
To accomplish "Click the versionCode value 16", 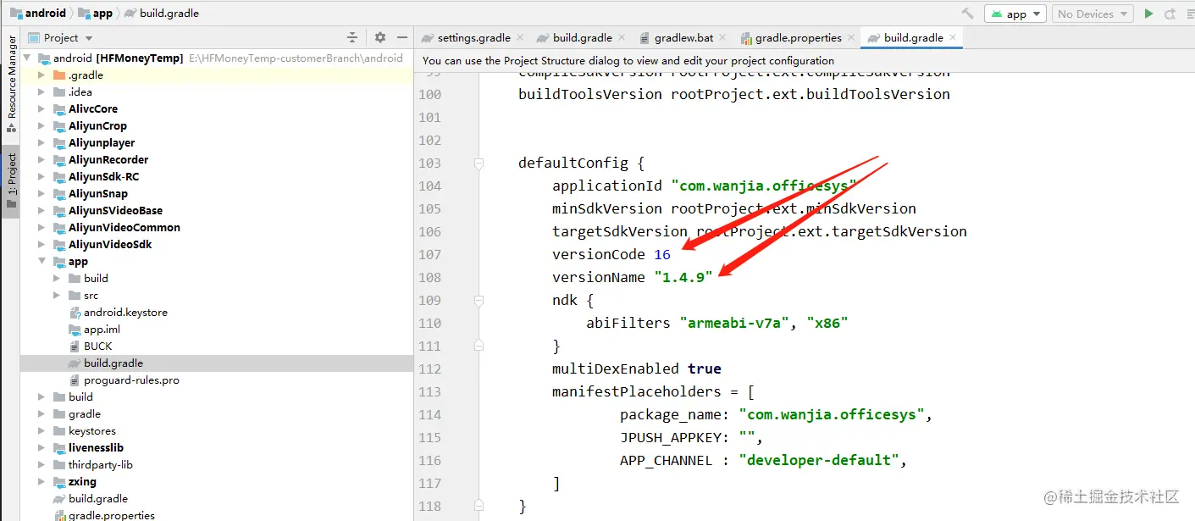I will point(662,254).
